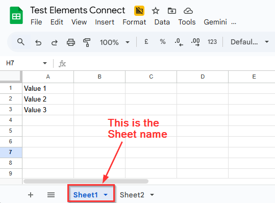The image size is (275, 203).
Task: Select row 7 header
Action: 11,152
